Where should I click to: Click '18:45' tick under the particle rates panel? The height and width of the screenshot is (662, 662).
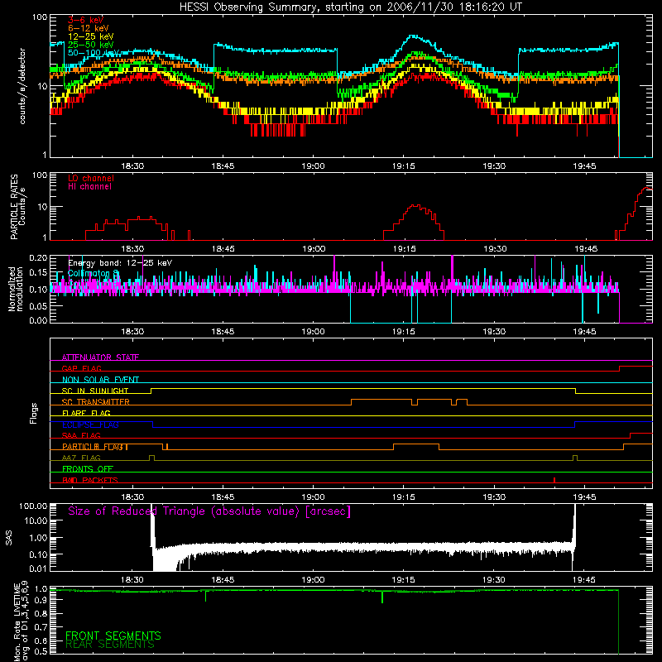(x=223, y=249)
